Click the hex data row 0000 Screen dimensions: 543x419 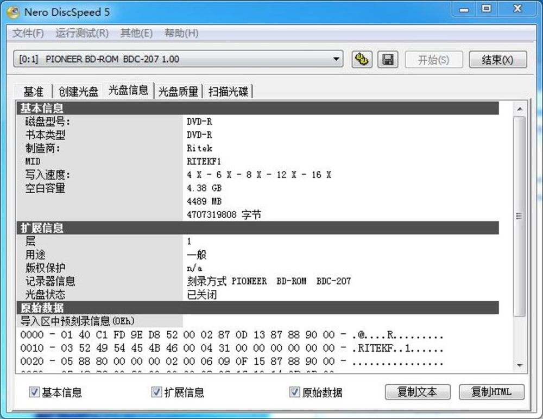pyautogui.click(x=232, y=335)
